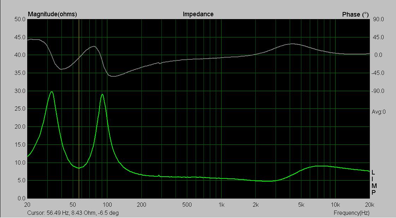Click the "200" frequency axis label
396x218 pixels.
[x=141, y=205]
